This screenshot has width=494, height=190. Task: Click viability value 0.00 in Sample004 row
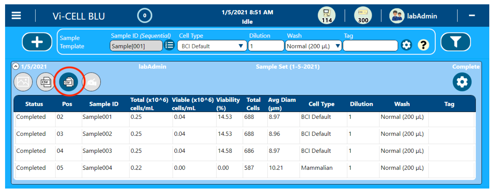pos(223,168)
